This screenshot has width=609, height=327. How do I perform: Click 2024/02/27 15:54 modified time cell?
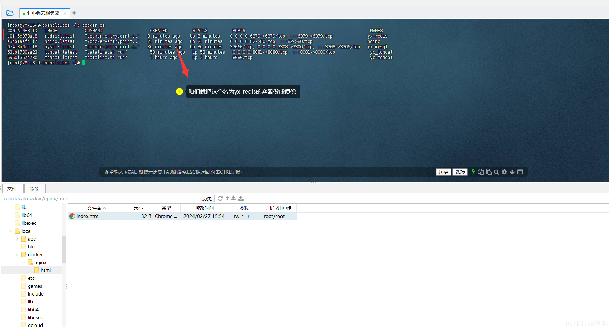[x=204, y=216]
